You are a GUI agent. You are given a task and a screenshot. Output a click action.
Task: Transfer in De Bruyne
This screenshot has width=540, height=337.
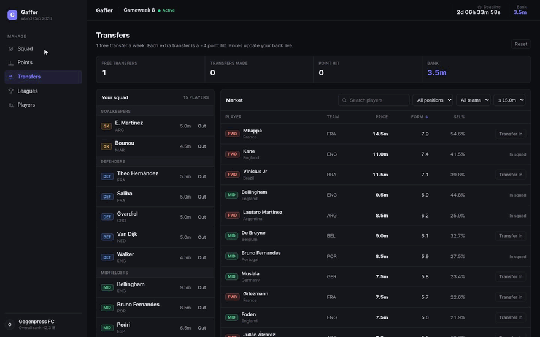pyautogui.click(x=511, y=236)
